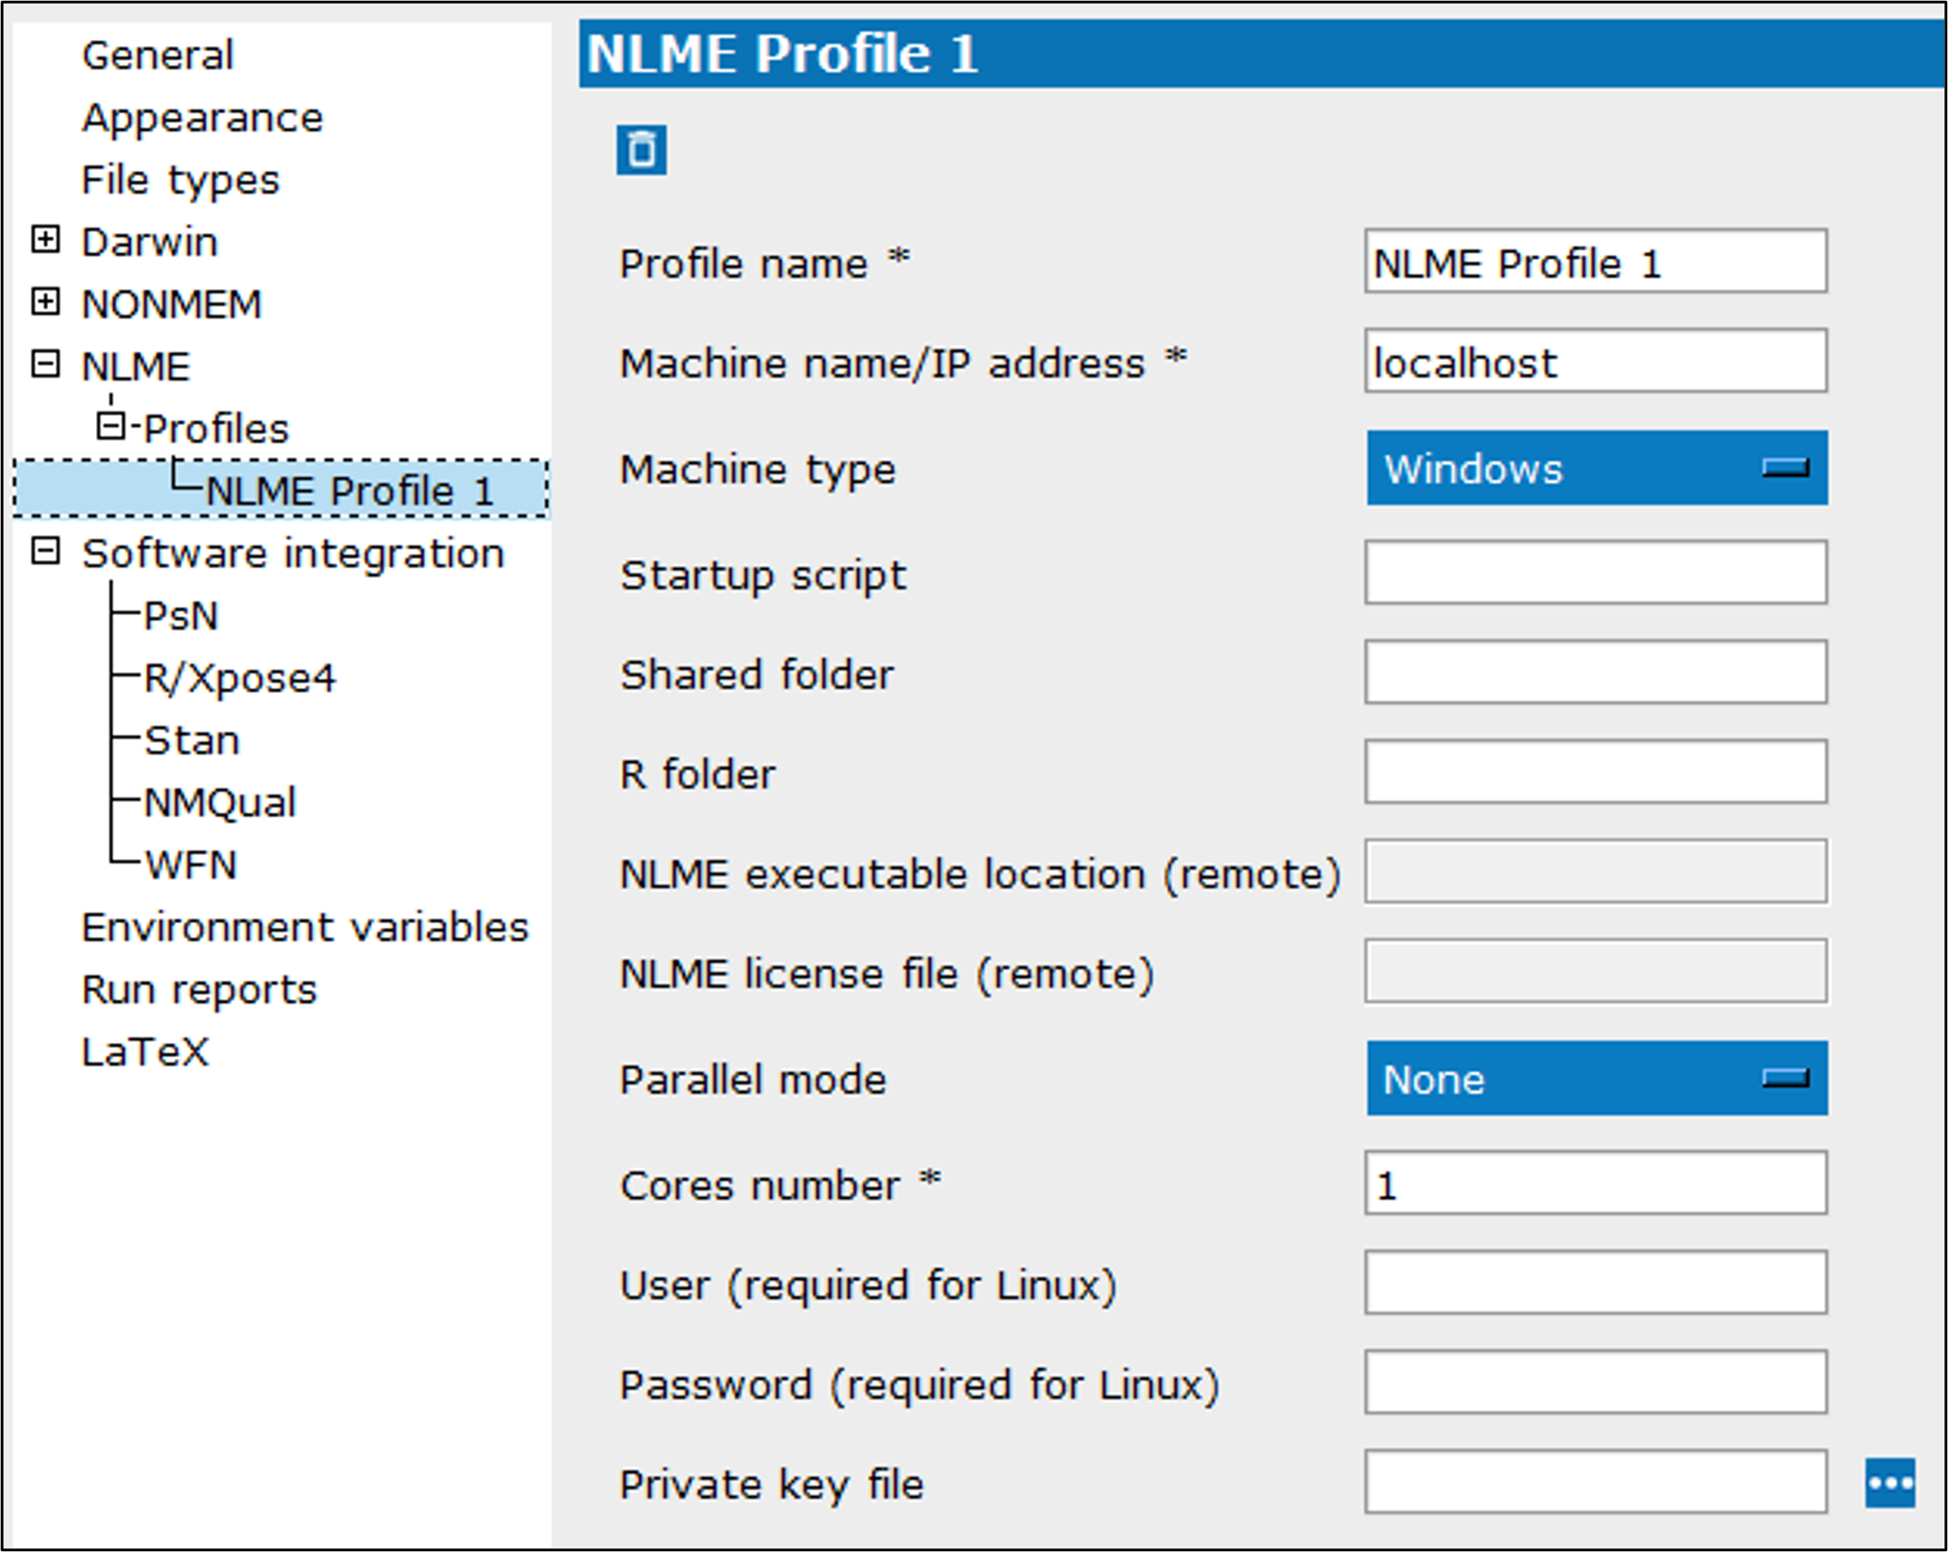Click the NLME executable location field
Viewport: 1948px width, 1552px height.
pyautogui.click(x=1596, y=872)
